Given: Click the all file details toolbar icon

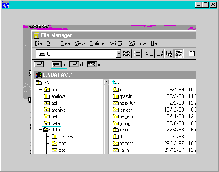Looking at the screenshot, I should [137, 54].
